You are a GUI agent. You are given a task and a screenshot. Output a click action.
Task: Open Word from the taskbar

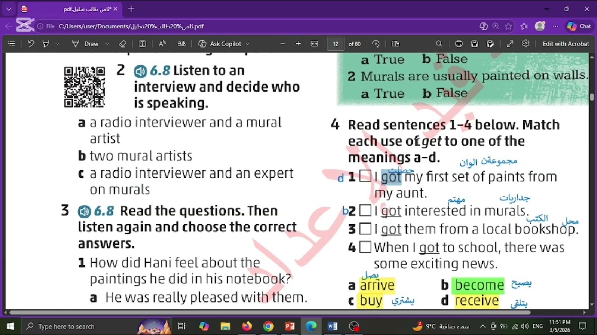pyautogui.click(x=333, y=326)
